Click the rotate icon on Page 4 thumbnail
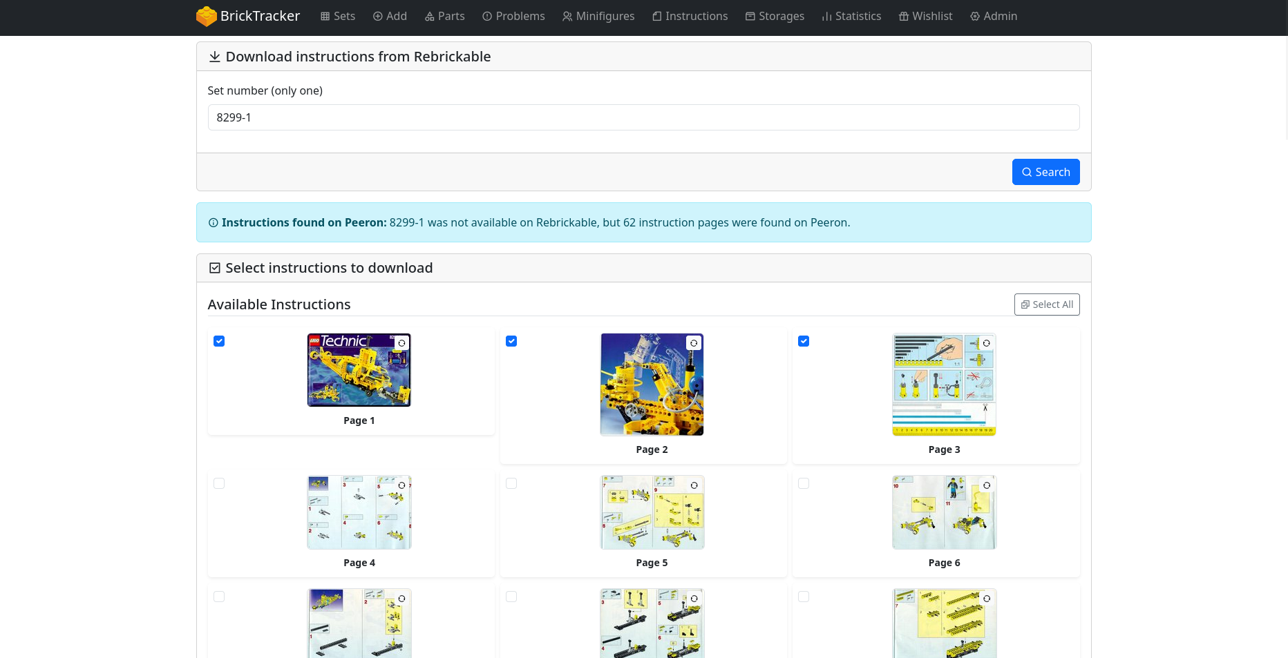 click(x=401, y=485)
